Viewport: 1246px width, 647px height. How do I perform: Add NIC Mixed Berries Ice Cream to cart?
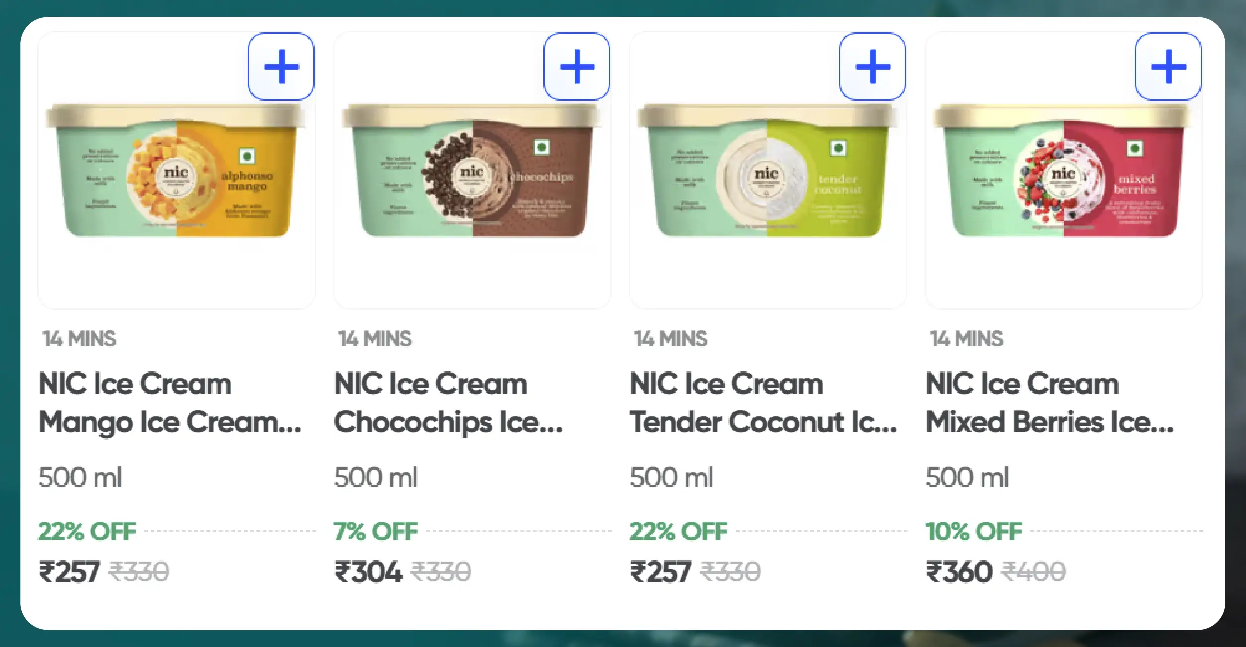[1168, 67]
